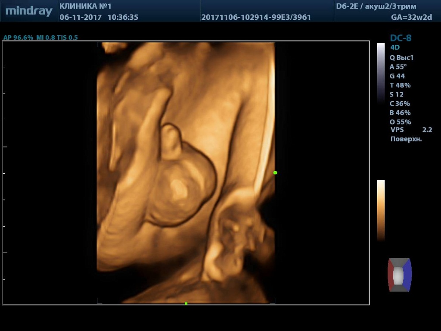Click the B 46% brightness parameter

coord(400,113)
